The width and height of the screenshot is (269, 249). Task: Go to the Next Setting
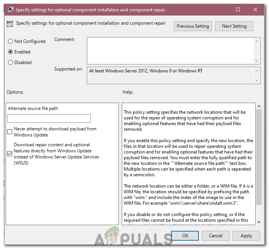[234, 26]
